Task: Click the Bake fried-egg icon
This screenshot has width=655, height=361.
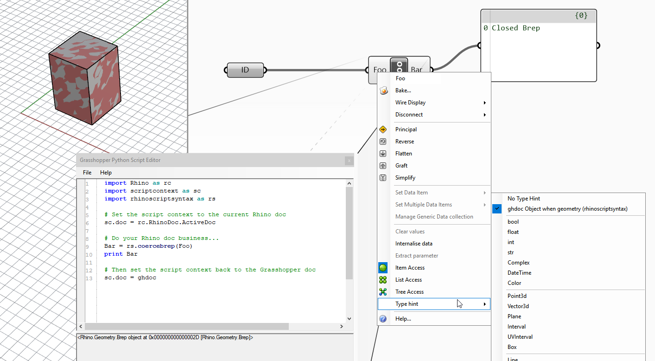Action: coord(383,90)
